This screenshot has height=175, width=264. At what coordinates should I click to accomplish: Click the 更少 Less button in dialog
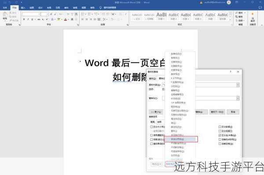[x=156, y=112]
